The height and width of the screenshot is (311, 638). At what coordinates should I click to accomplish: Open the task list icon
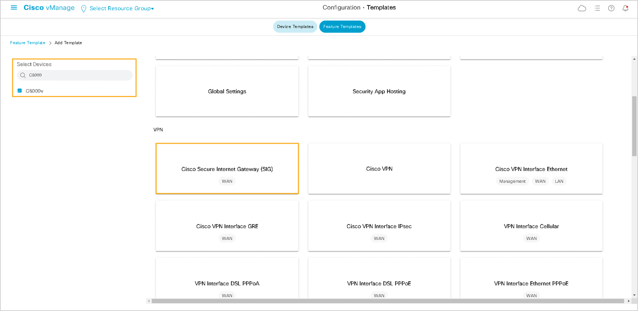click(x=597, y=8)
